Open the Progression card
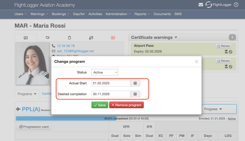This screenshot has width=245, height=141. [34, 127]
